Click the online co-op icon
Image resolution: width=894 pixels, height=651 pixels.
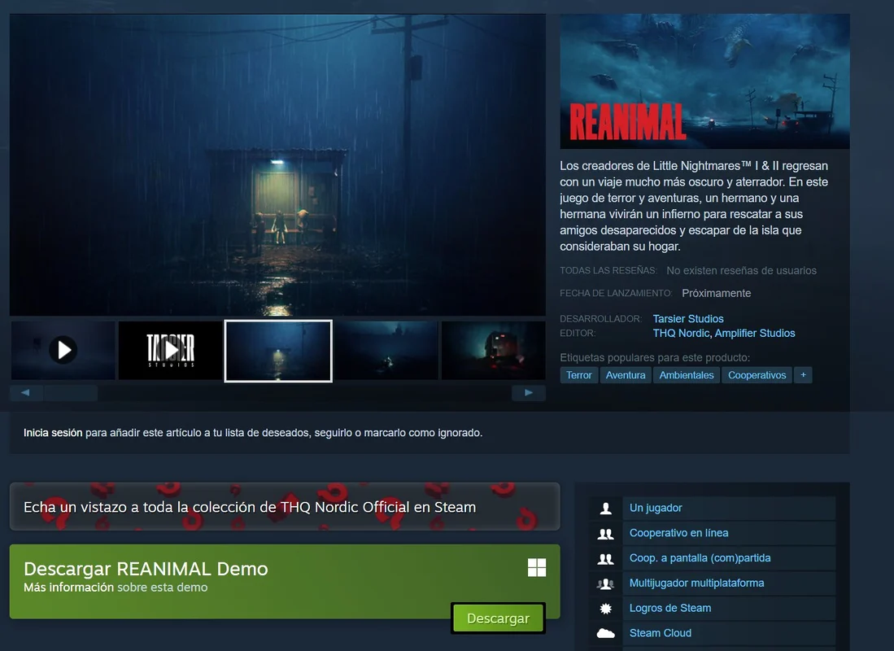605,534
